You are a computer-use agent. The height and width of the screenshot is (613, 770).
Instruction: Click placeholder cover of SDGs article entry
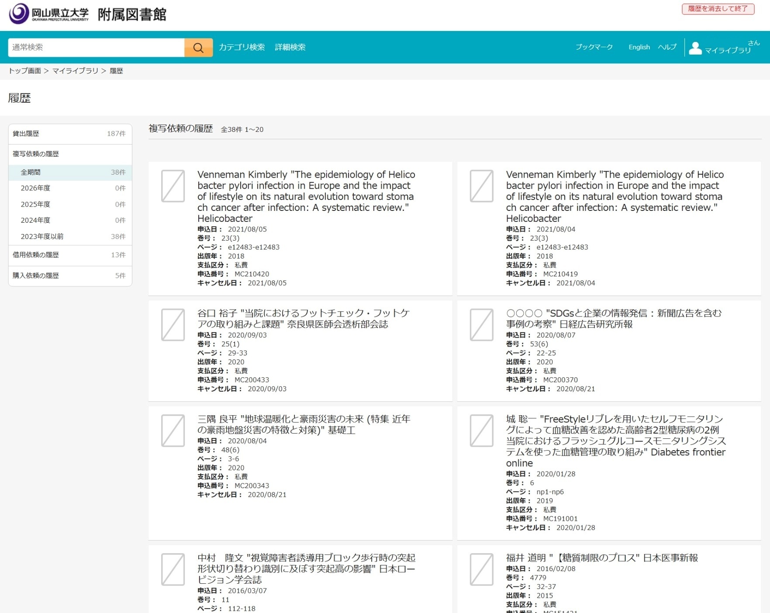point(481,325)
